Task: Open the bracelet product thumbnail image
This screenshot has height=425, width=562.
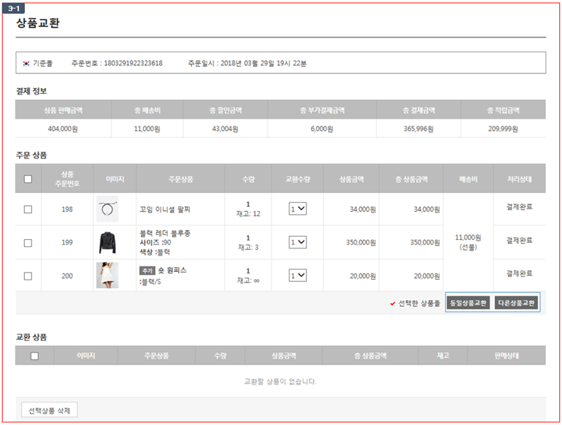Action: tap(107, 209)
